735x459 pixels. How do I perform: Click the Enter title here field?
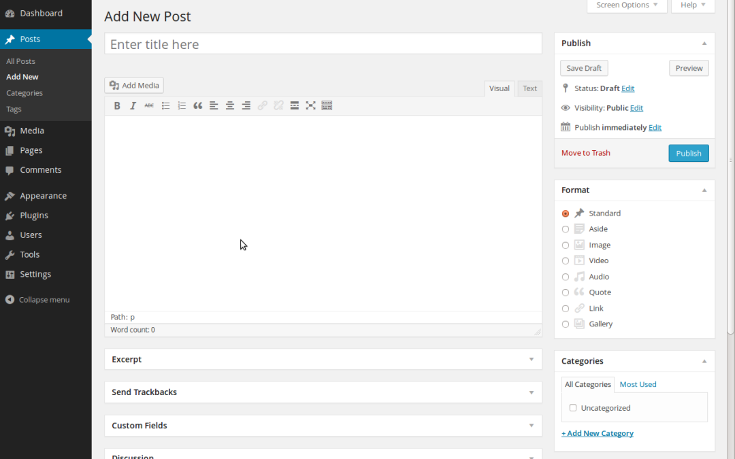click(x=323, y=44)
